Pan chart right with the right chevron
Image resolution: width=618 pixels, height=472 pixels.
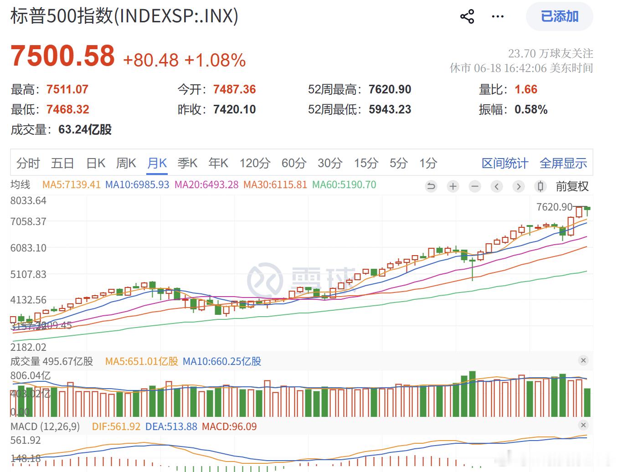pos(518,186)
